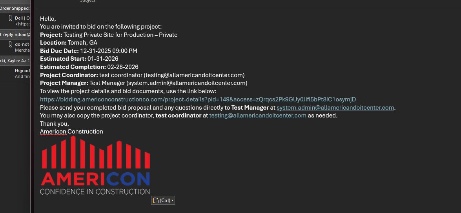Select the Hojnack message in the list

(x=22, y=74)
